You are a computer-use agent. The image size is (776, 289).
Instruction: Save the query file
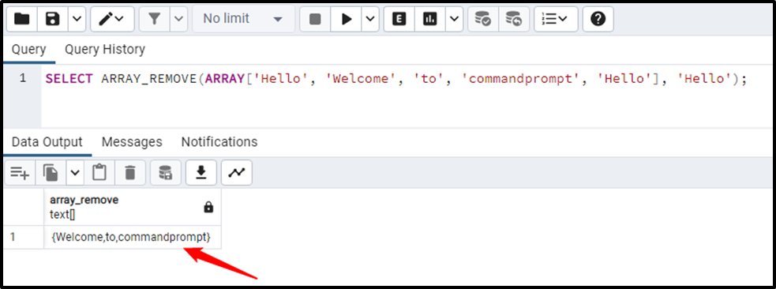tap(52, 19)
